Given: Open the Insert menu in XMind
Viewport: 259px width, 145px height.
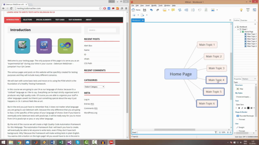Looking at the screenshot, I should coord(147,6).
